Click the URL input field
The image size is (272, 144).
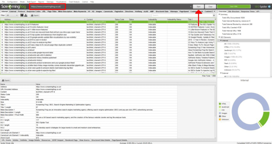point(110,7)
